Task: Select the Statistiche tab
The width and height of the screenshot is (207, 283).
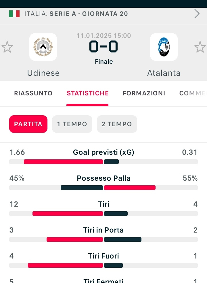Action: [88, 93]
